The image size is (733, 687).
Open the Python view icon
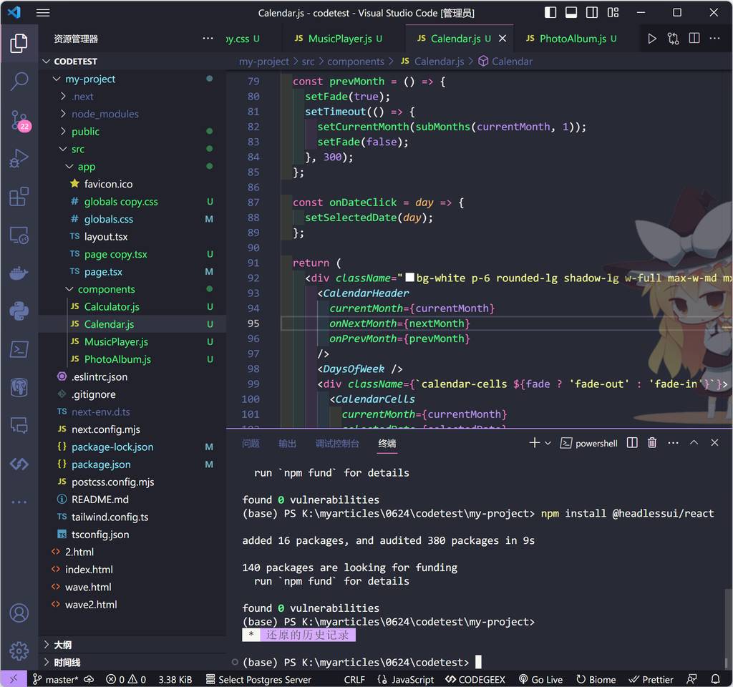(19, 311)
